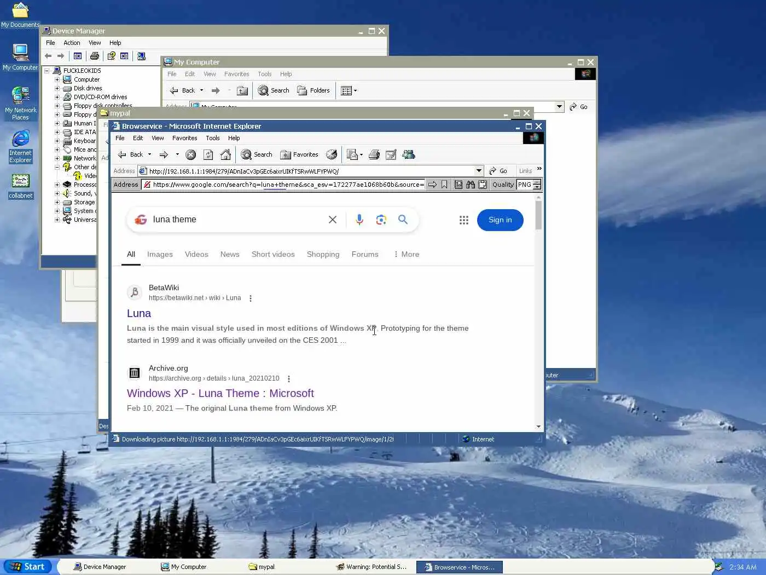Click the Google Sign in button
This screenshot has width=766, height=575.
[500, 220]
